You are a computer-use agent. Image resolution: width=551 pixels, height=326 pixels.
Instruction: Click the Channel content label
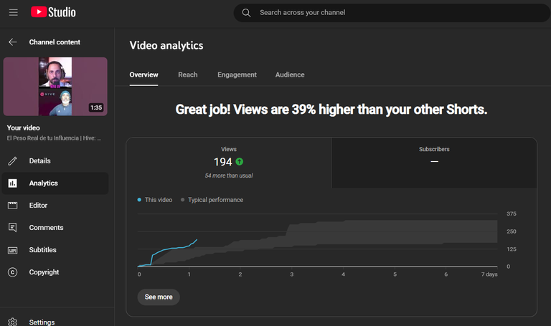55,42
